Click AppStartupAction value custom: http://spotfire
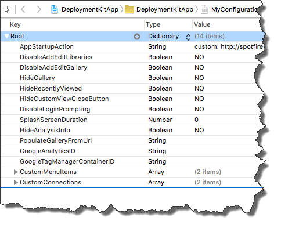The width and height of the screenshot is (281, 228). 229,46
